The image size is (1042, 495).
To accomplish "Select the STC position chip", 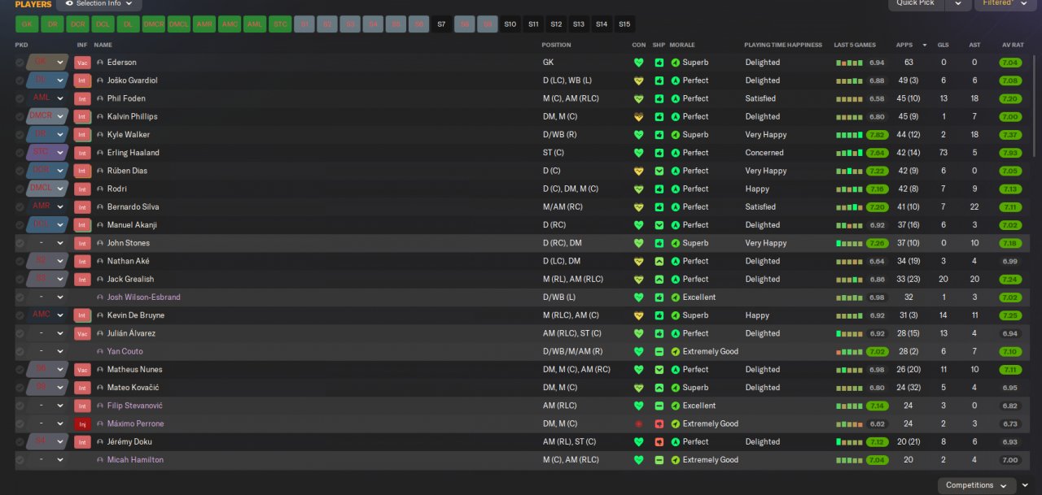I will point(280,24).
